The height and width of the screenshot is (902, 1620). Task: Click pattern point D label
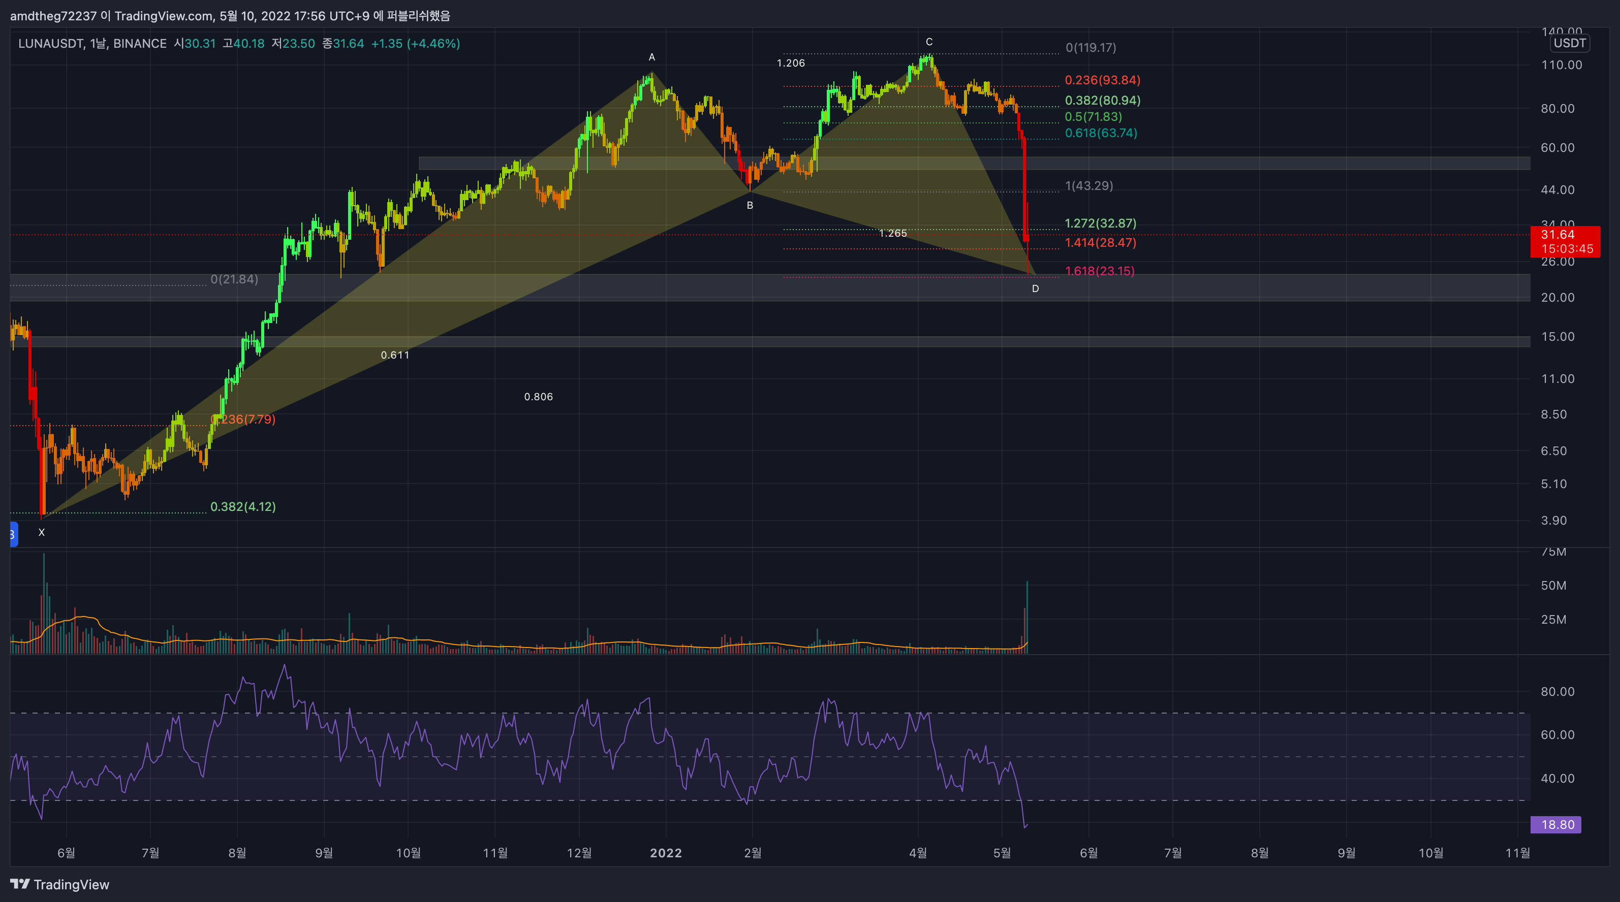pos(1035,288)
